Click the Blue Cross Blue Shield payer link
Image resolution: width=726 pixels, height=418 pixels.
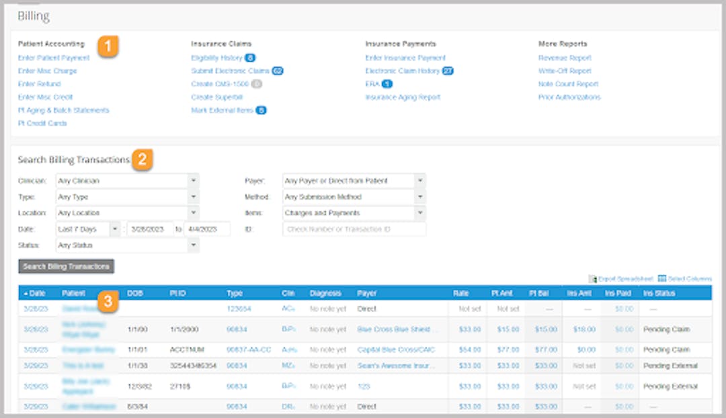pyautogui.click(x=397, y=330)
